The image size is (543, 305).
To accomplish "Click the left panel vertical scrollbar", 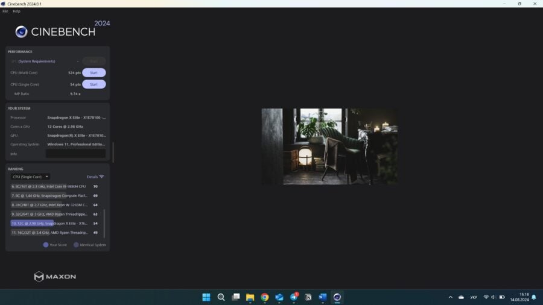I will pyautogui.click(x=113, y=152).
